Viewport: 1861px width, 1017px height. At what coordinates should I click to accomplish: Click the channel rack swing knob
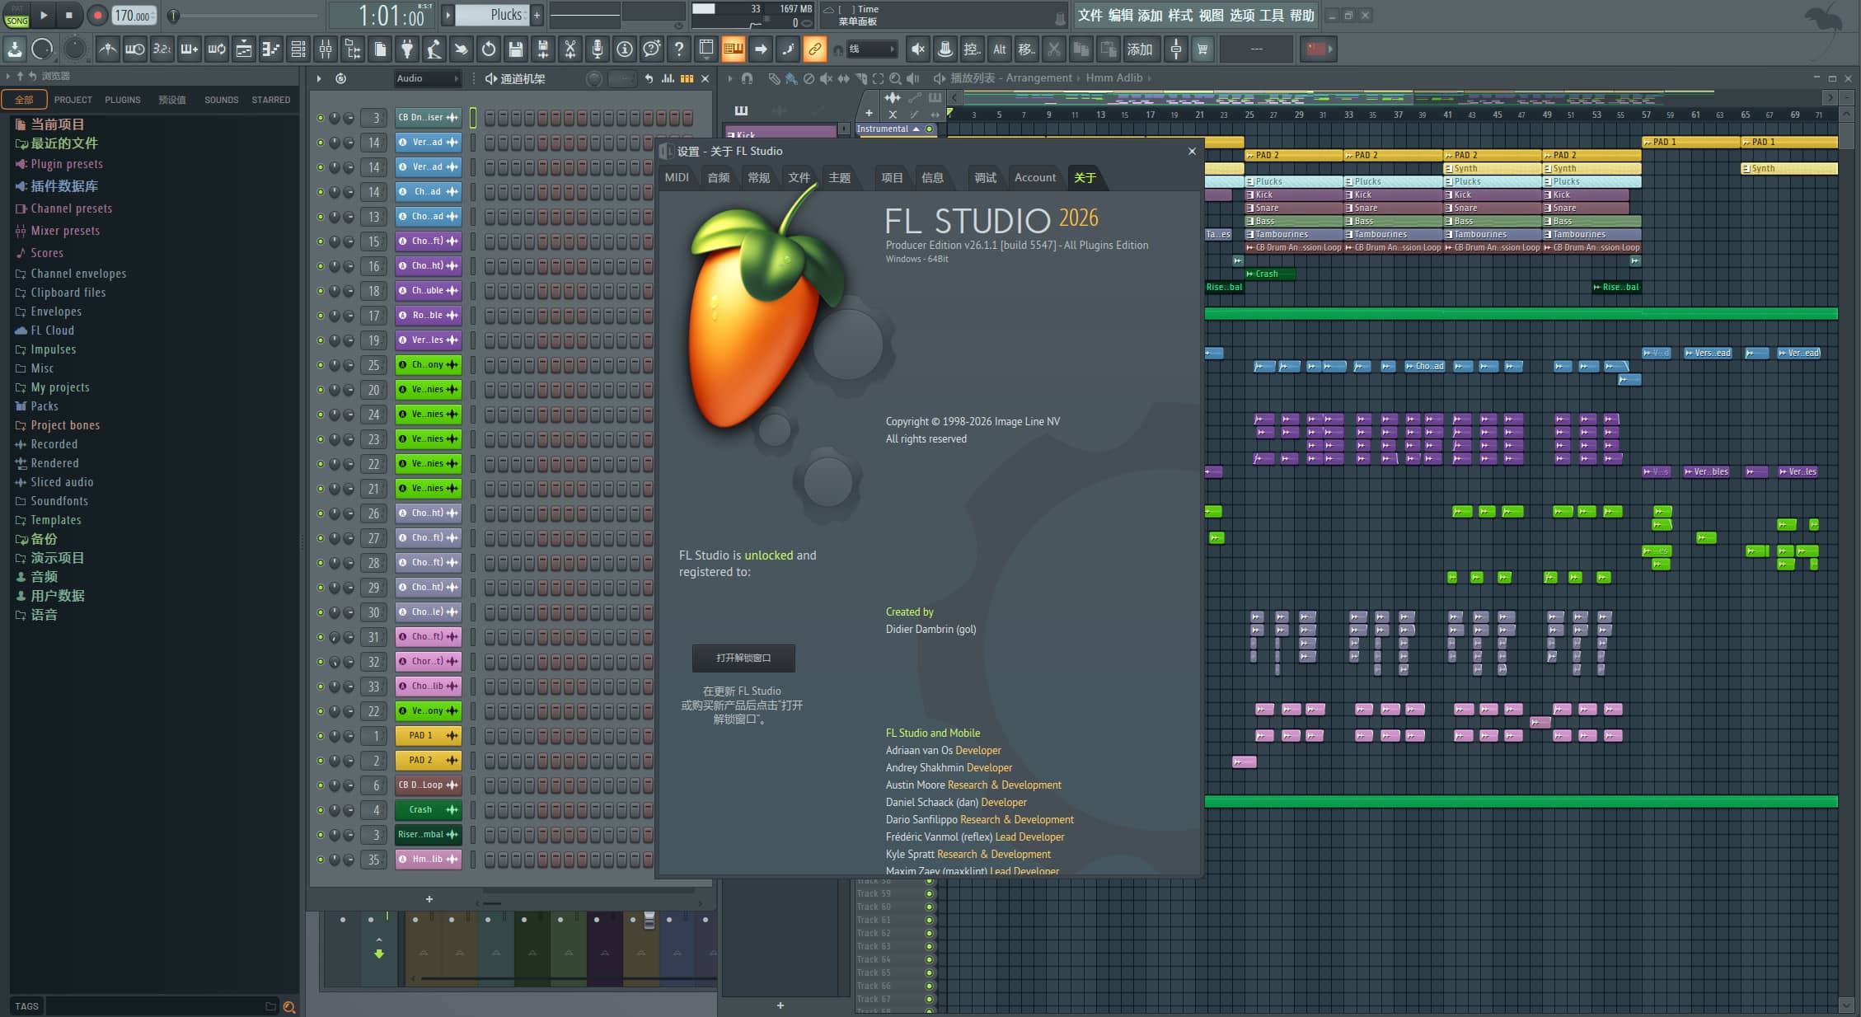[593, 78]
